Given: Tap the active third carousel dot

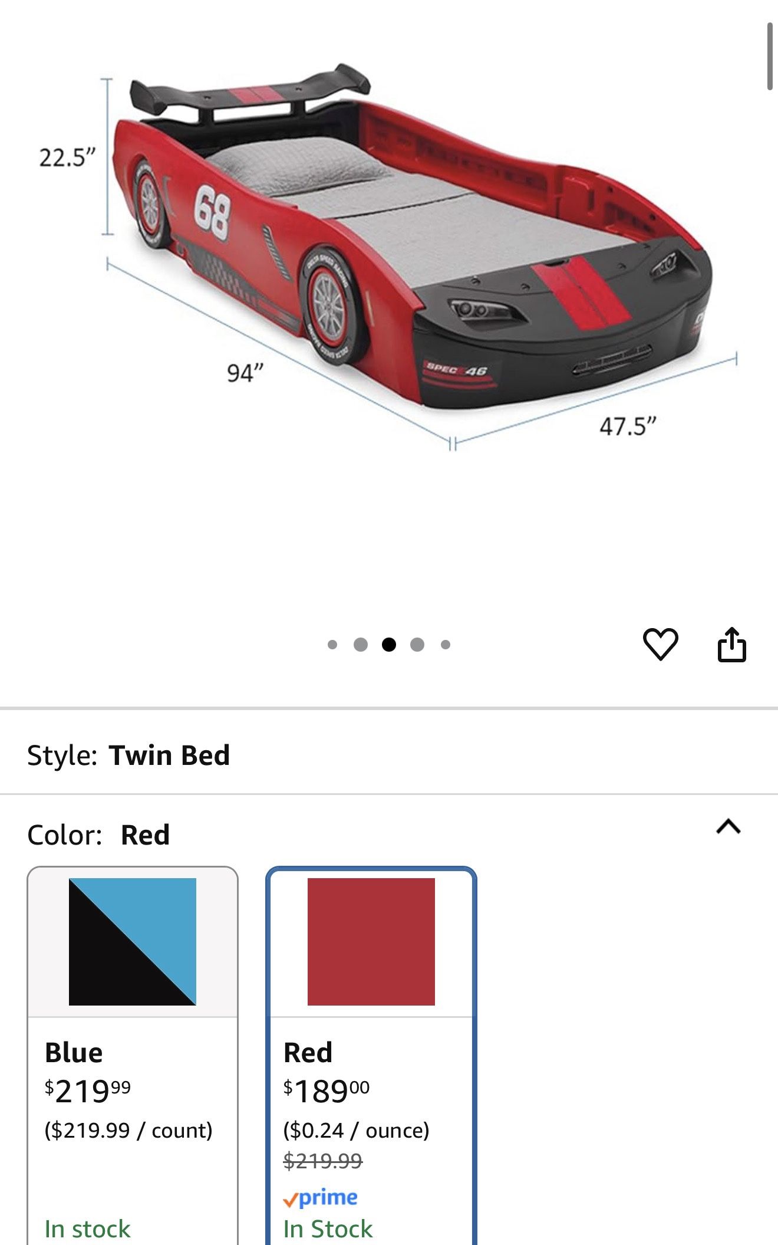Looking at the screenshot, I should pyautogui.click(x=389, y=645).
